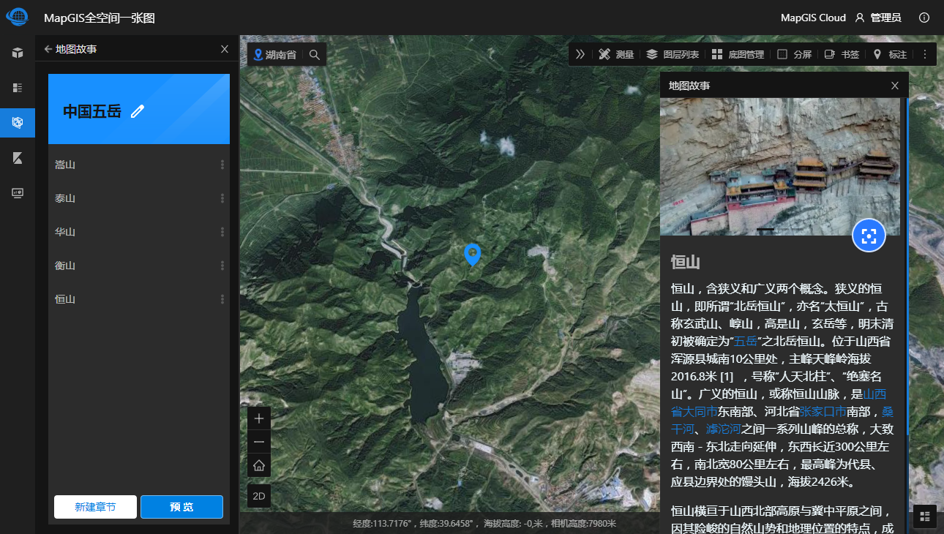Click the blue fullscreen focus button
944x534 pixels.
869,236
